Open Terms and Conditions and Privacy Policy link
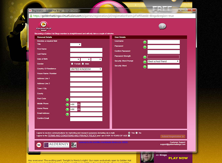Viewport: 222px width, 163px height. [72, 136]
